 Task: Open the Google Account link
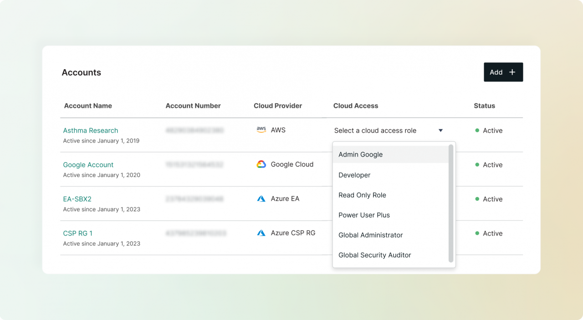point(88,164)
